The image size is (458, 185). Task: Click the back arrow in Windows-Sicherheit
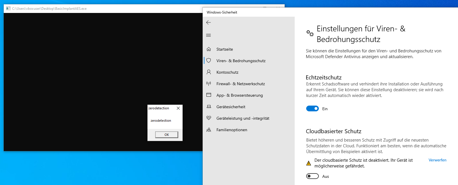(x=209, y=22)
